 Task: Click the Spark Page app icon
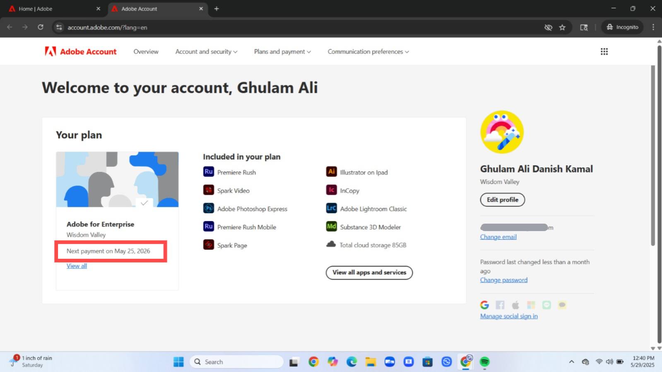pyautogui.click(x=208, y=244)
